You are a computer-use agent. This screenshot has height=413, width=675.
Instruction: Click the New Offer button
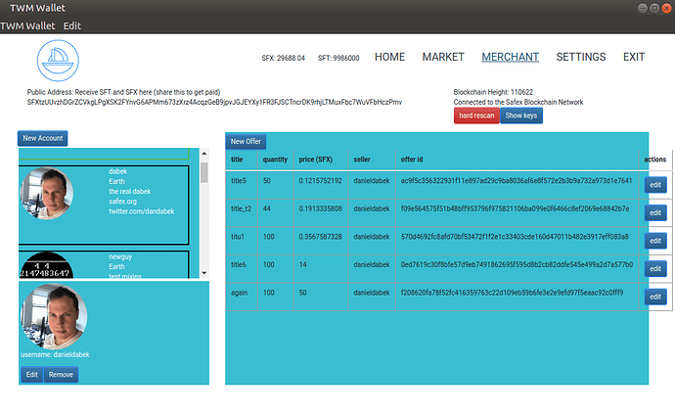[x=246, y=141]
